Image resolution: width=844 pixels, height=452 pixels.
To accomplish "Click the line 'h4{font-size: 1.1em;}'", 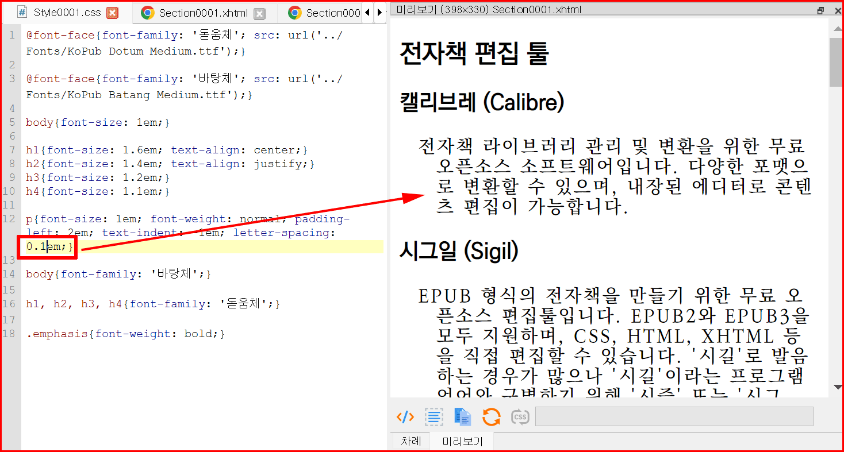I will tap(98, 191).
